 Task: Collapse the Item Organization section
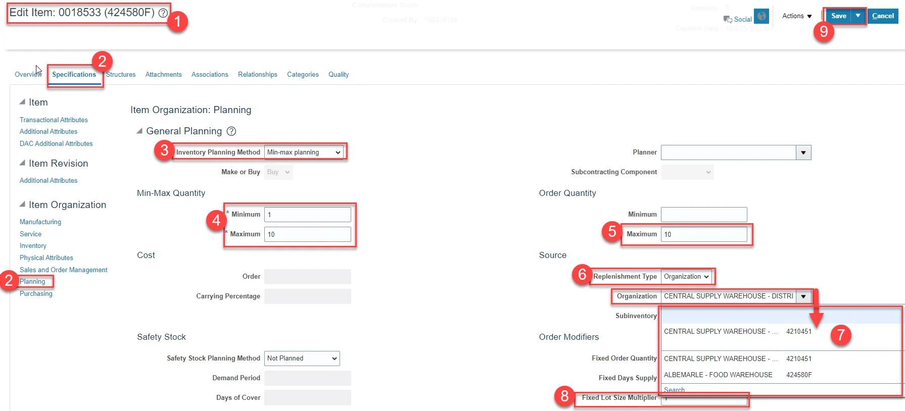22,204
